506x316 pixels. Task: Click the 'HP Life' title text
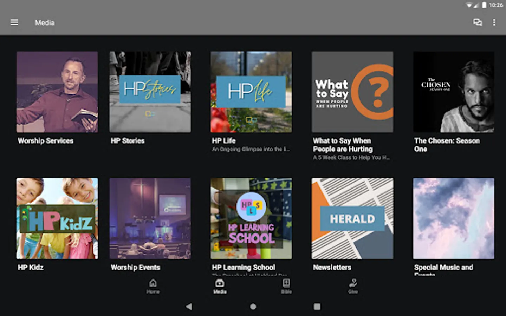tap(224, 141)
